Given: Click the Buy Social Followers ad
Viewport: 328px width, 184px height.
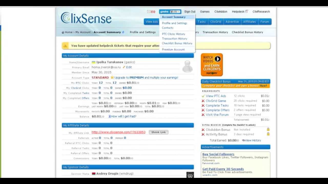Looking at the screenshot, I should coord(218,154).
